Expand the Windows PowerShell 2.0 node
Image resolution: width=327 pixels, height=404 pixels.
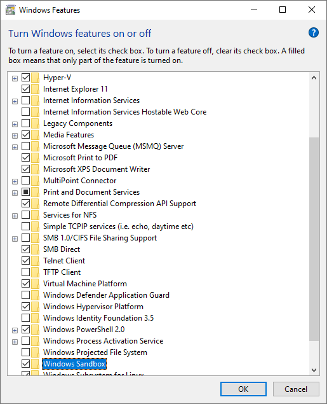(x=15, y=330)
